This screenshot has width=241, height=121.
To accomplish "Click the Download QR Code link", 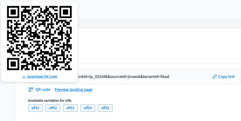I will [x=42, y=76].
